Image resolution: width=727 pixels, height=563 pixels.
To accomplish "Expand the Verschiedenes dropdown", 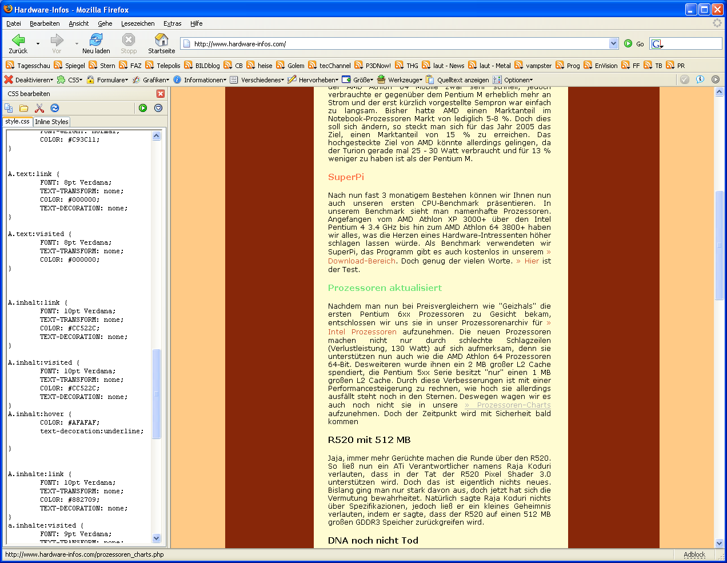I will point(257,80).
